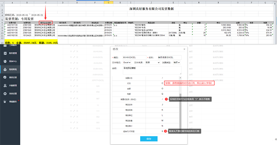Screen dimensions: 277x145
Task: Select 智能财税 money-bag sidebar item
Action: (x=10, y=69)
